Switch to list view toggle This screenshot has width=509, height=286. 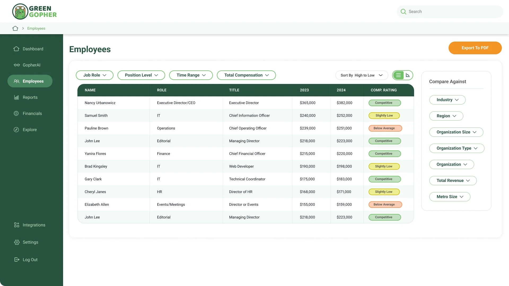coord(398,75)
